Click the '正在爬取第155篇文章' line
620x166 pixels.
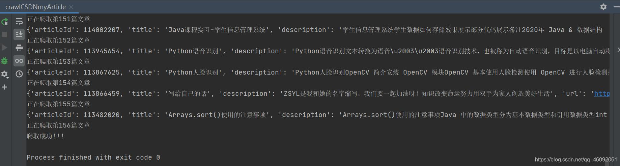click(58, 104)
